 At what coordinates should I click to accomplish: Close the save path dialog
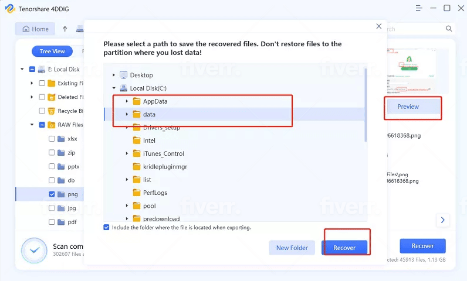coord(378,26)
